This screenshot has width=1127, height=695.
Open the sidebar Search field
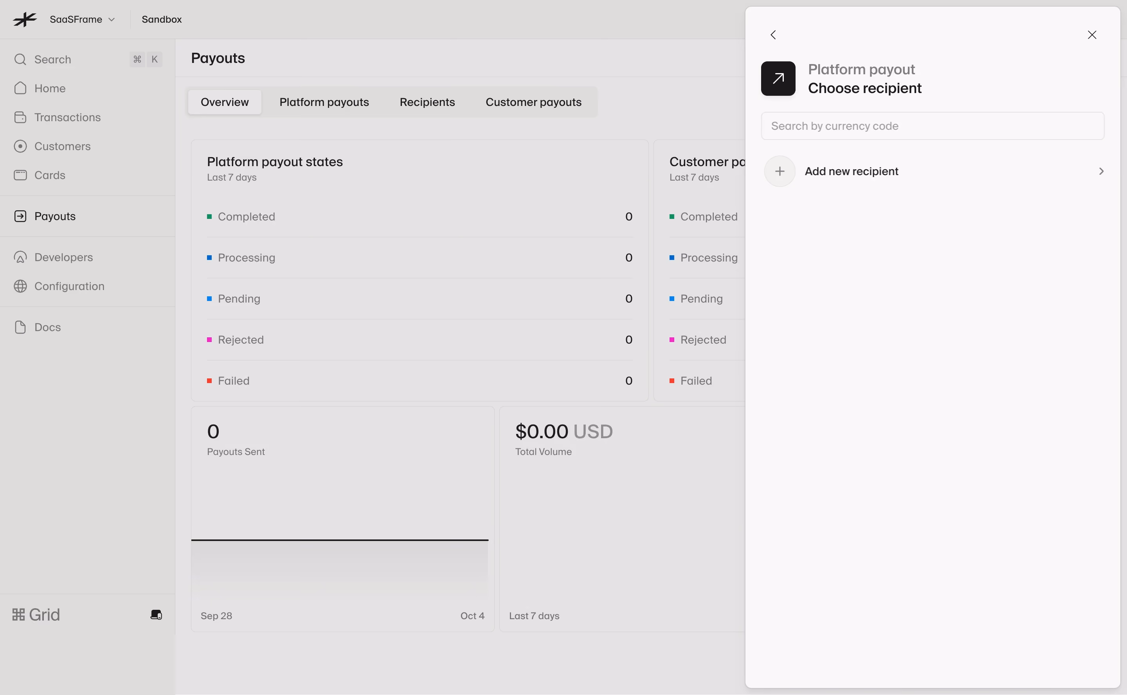pyautogui.click(x=87, y=59)
